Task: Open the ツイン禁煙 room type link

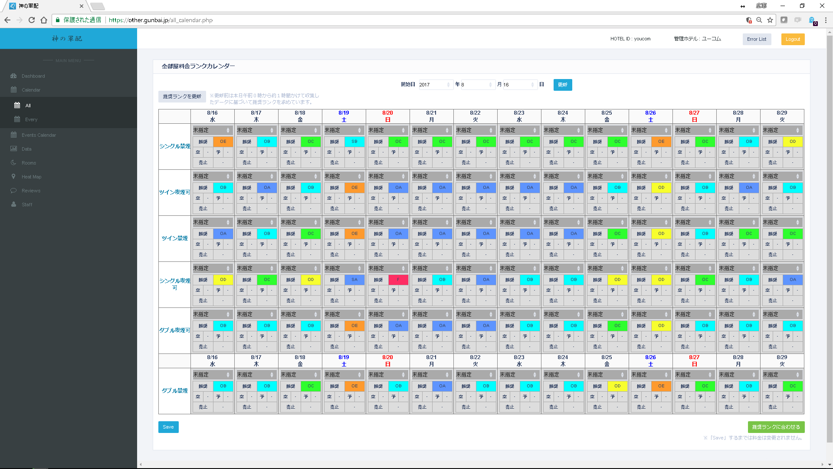Action: (175, 238)
